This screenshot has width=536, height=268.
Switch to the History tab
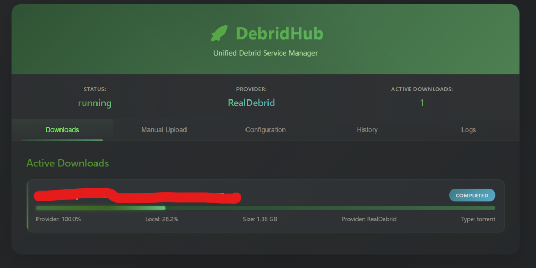tap(367, 130)
